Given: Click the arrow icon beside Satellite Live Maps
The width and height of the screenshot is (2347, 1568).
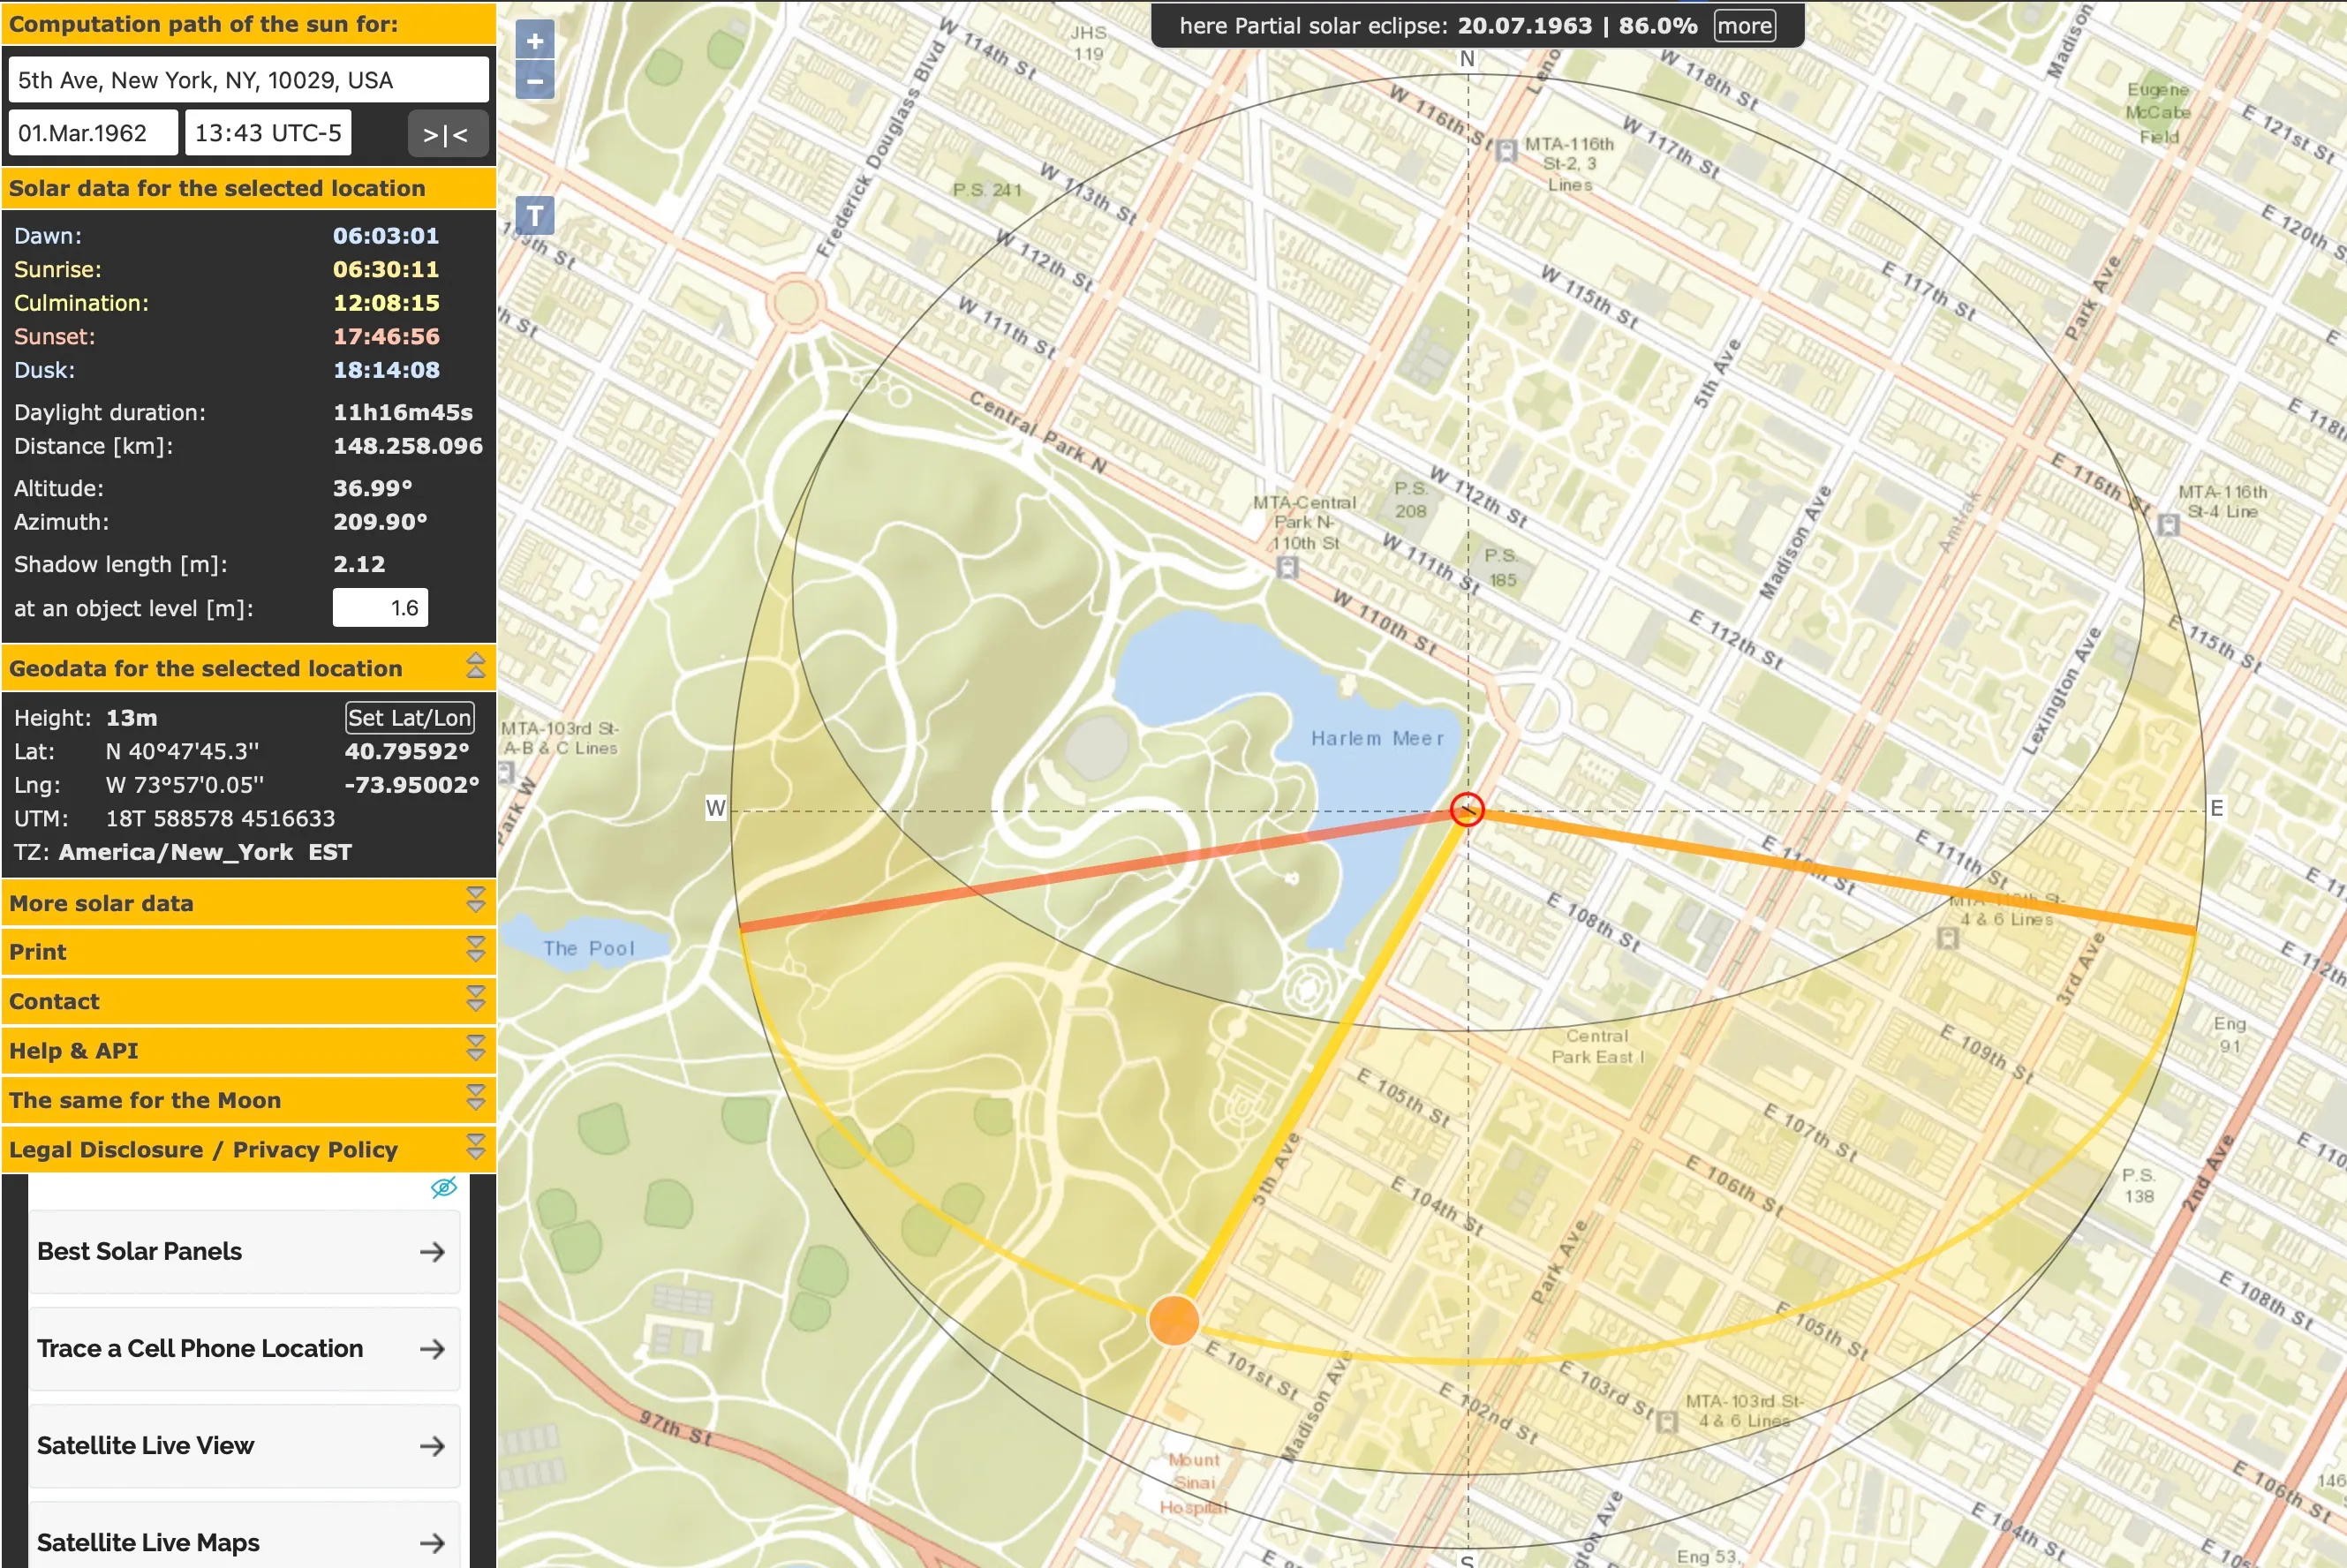Looking at the screenshot, I should pyautogui.click(x=431, y=1542).
